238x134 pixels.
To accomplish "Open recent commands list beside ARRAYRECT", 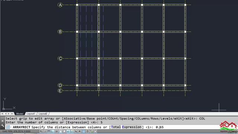I will (8, 127).
